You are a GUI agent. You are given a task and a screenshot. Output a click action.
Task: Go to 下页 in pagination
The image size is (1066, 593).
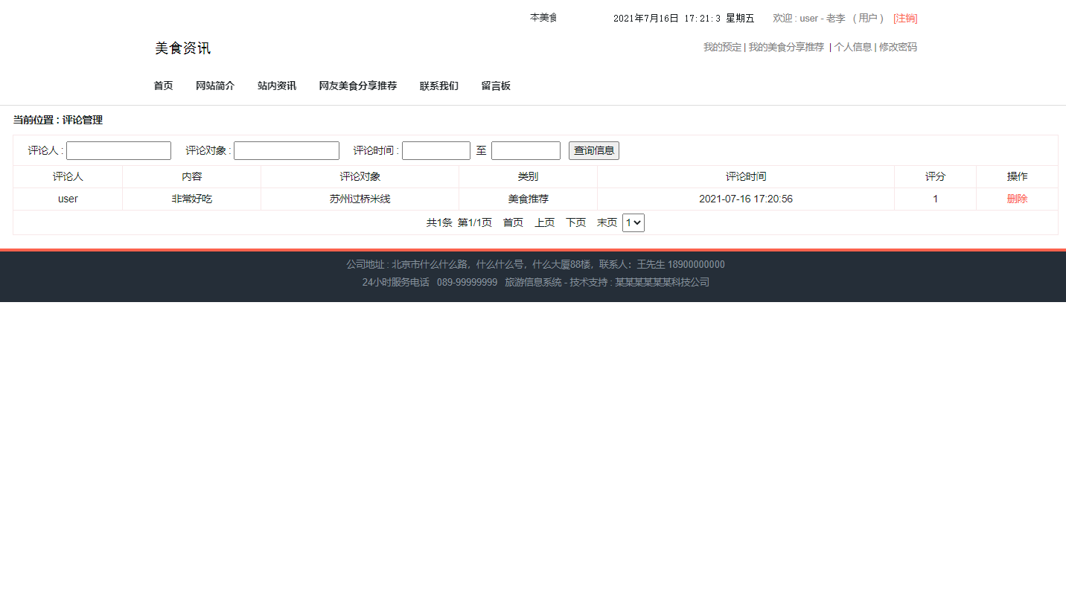tap(576, 222)
